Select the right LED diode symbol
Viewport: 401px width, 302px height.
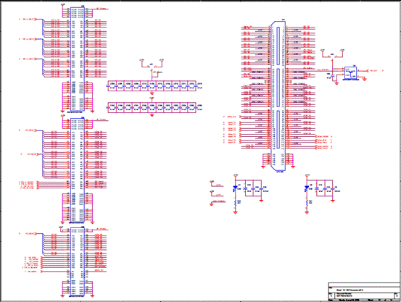coord(307,188)
